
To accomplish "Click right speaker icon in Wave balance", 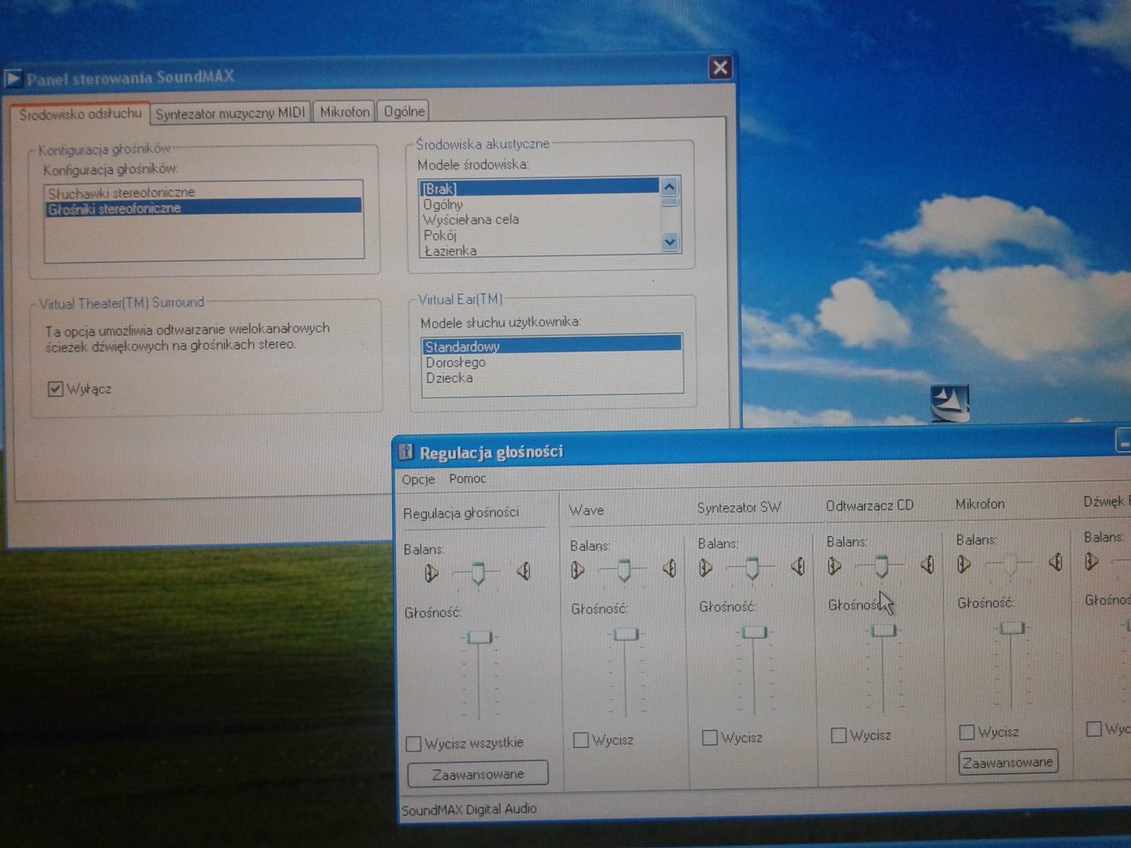I will [669, 567].
